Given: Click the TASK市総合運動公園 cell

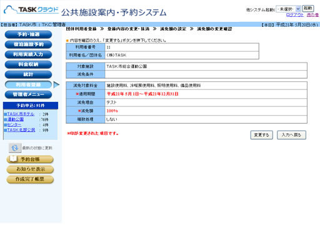Looking at the screenshot, I should tap(206, 66).
